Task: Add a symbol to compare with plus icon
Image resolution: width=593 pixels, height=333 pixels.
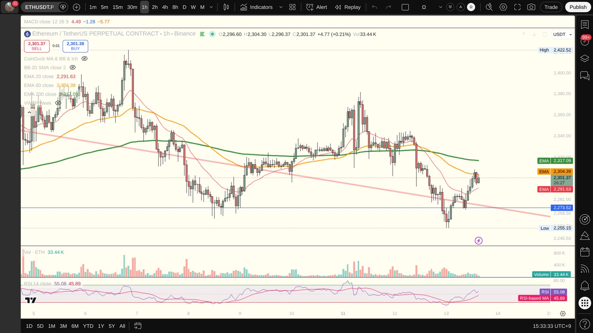Action: tap(76, 7)
